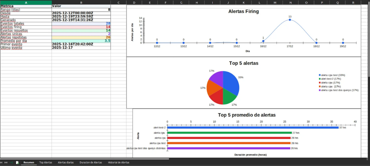Image resolution: width=370 pixels, height=166 pixels.
Task: Select the Eventos totales value cell showing 28
Action: point(81,23)
